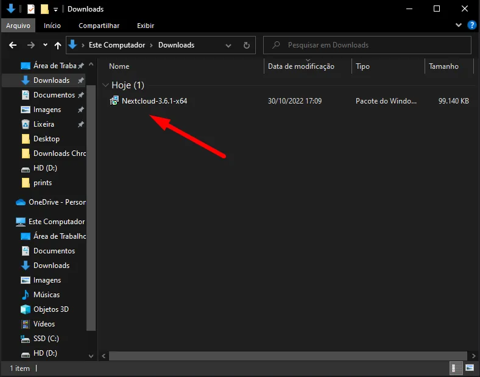Click the Objetos 3D cube icon
This screenshot has height=377, width=480.
(x=26, y=309)
